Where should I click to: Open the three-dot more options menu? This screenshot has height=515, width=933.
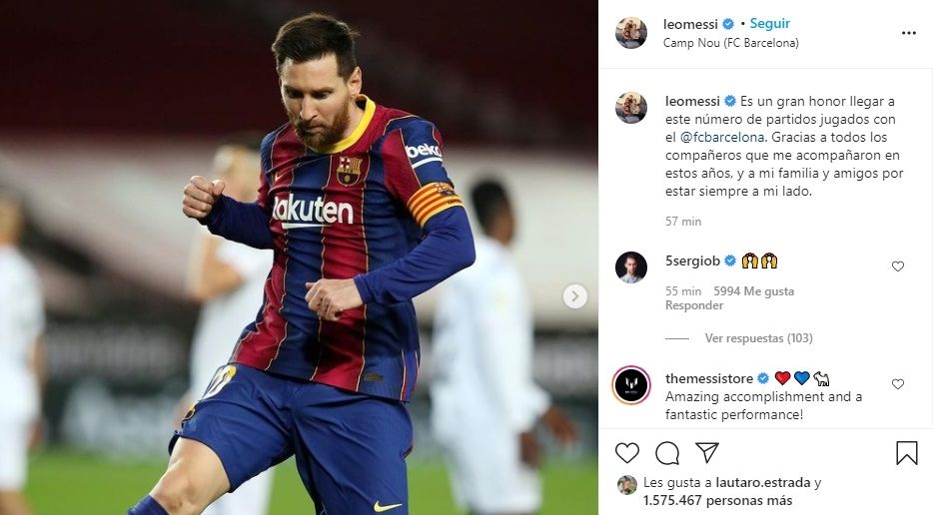tap(908, 33)
